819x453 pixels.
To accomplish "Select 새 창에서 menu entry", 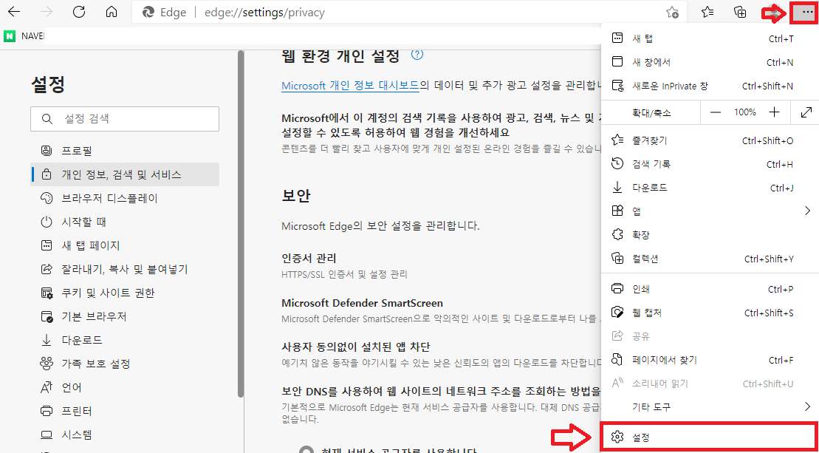I will pos(710,62).
